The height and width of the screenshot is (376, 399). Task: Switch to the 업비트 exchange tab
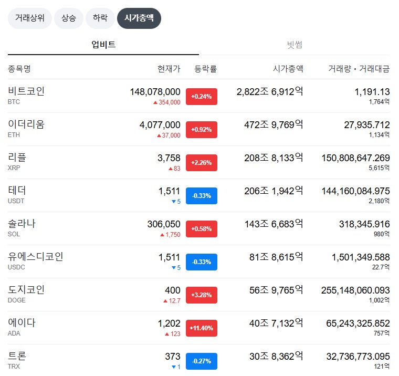(103, 45)
